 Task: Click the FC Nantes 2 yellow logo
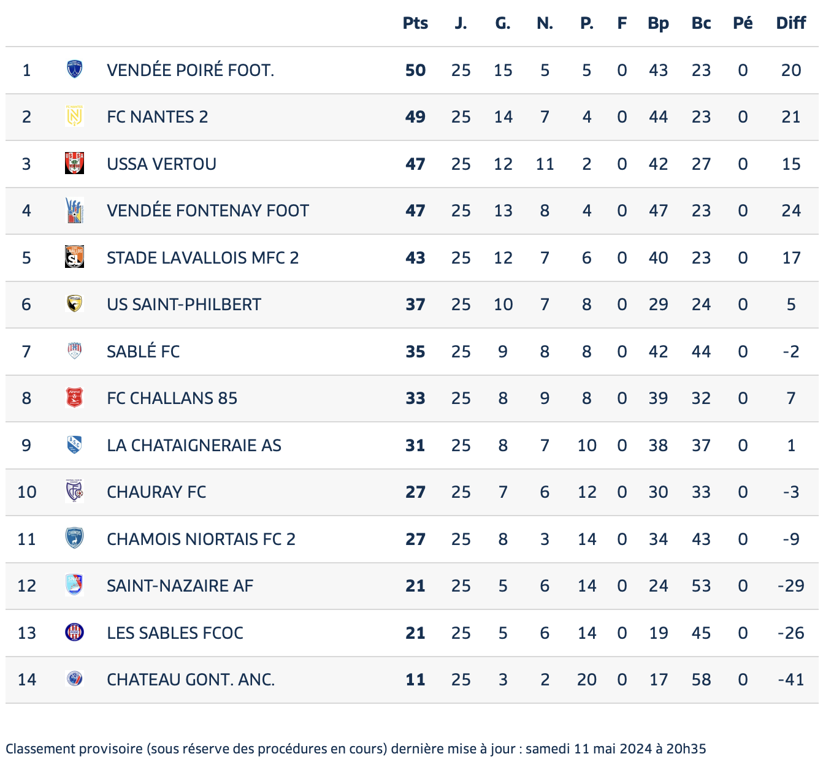coord(74,116)
